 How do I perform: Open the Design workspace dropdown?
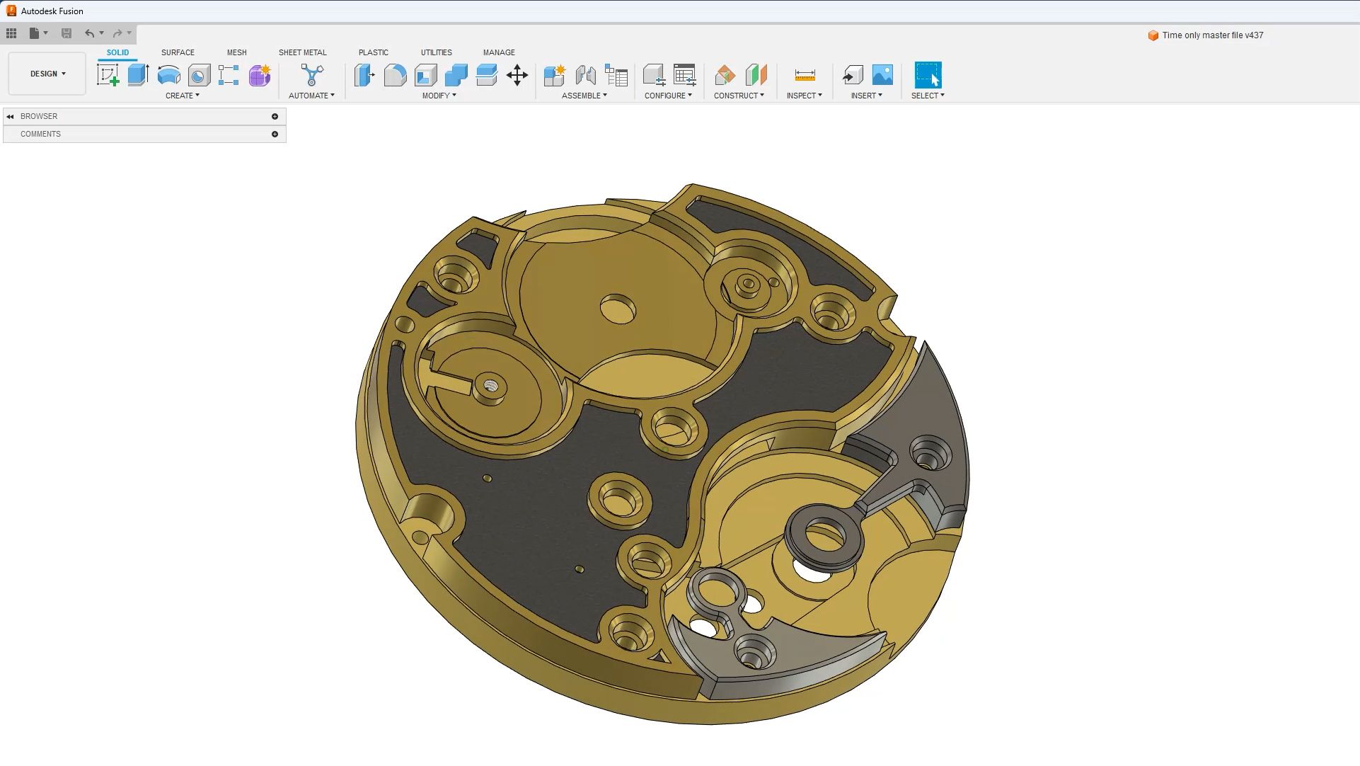click(47, 74)
